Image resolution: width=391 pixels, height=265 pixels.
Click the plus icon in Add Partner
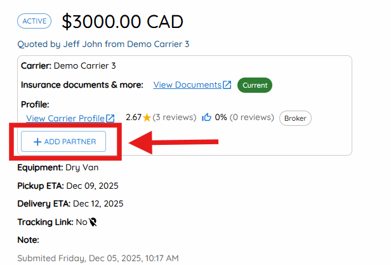[37, 142]
